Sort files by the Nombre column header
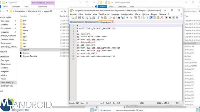The image size is (200, 112). pos(23,16)
